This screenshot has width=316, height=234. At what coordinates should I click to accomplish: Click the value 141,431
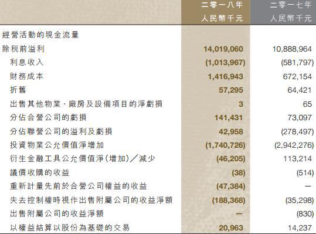229,118
